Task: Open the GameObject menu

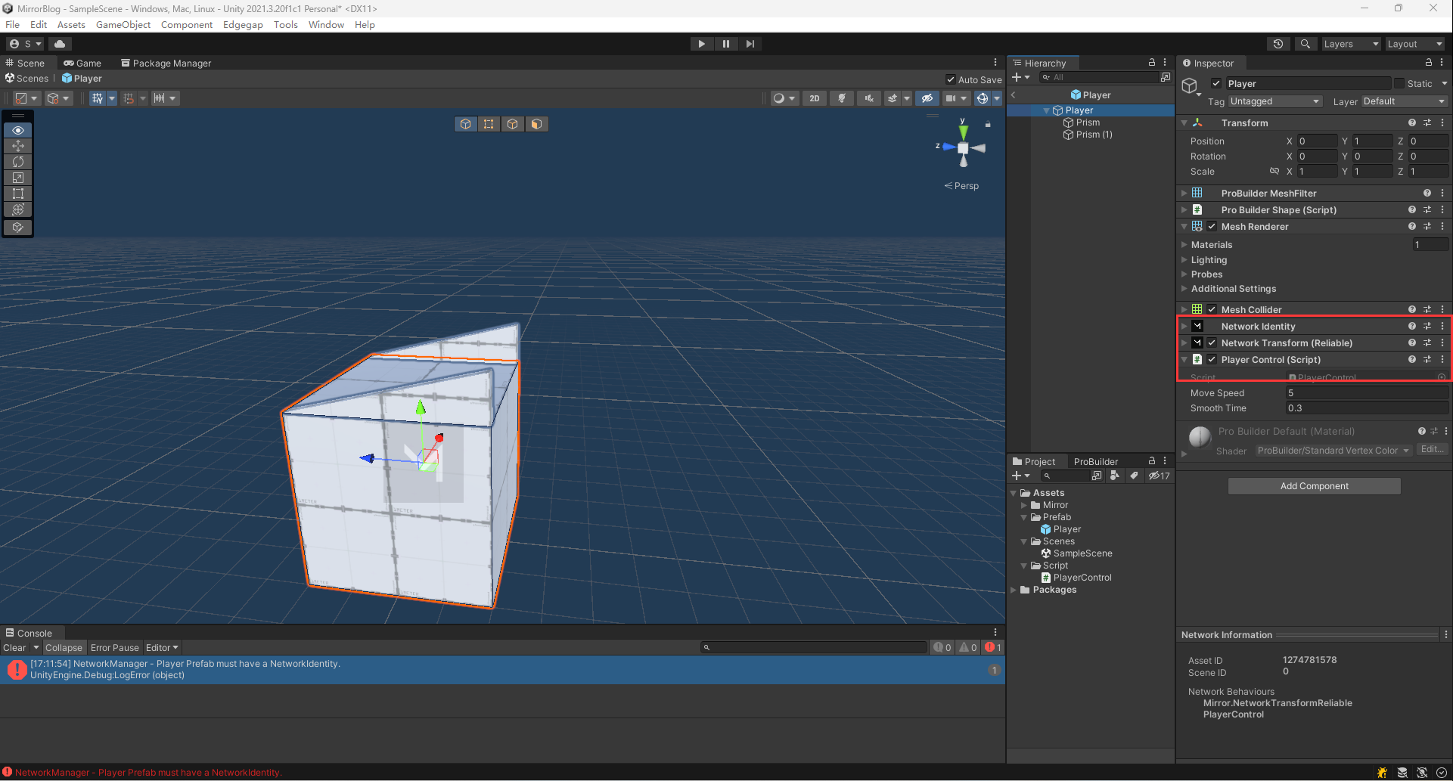Action: point(123,25)
